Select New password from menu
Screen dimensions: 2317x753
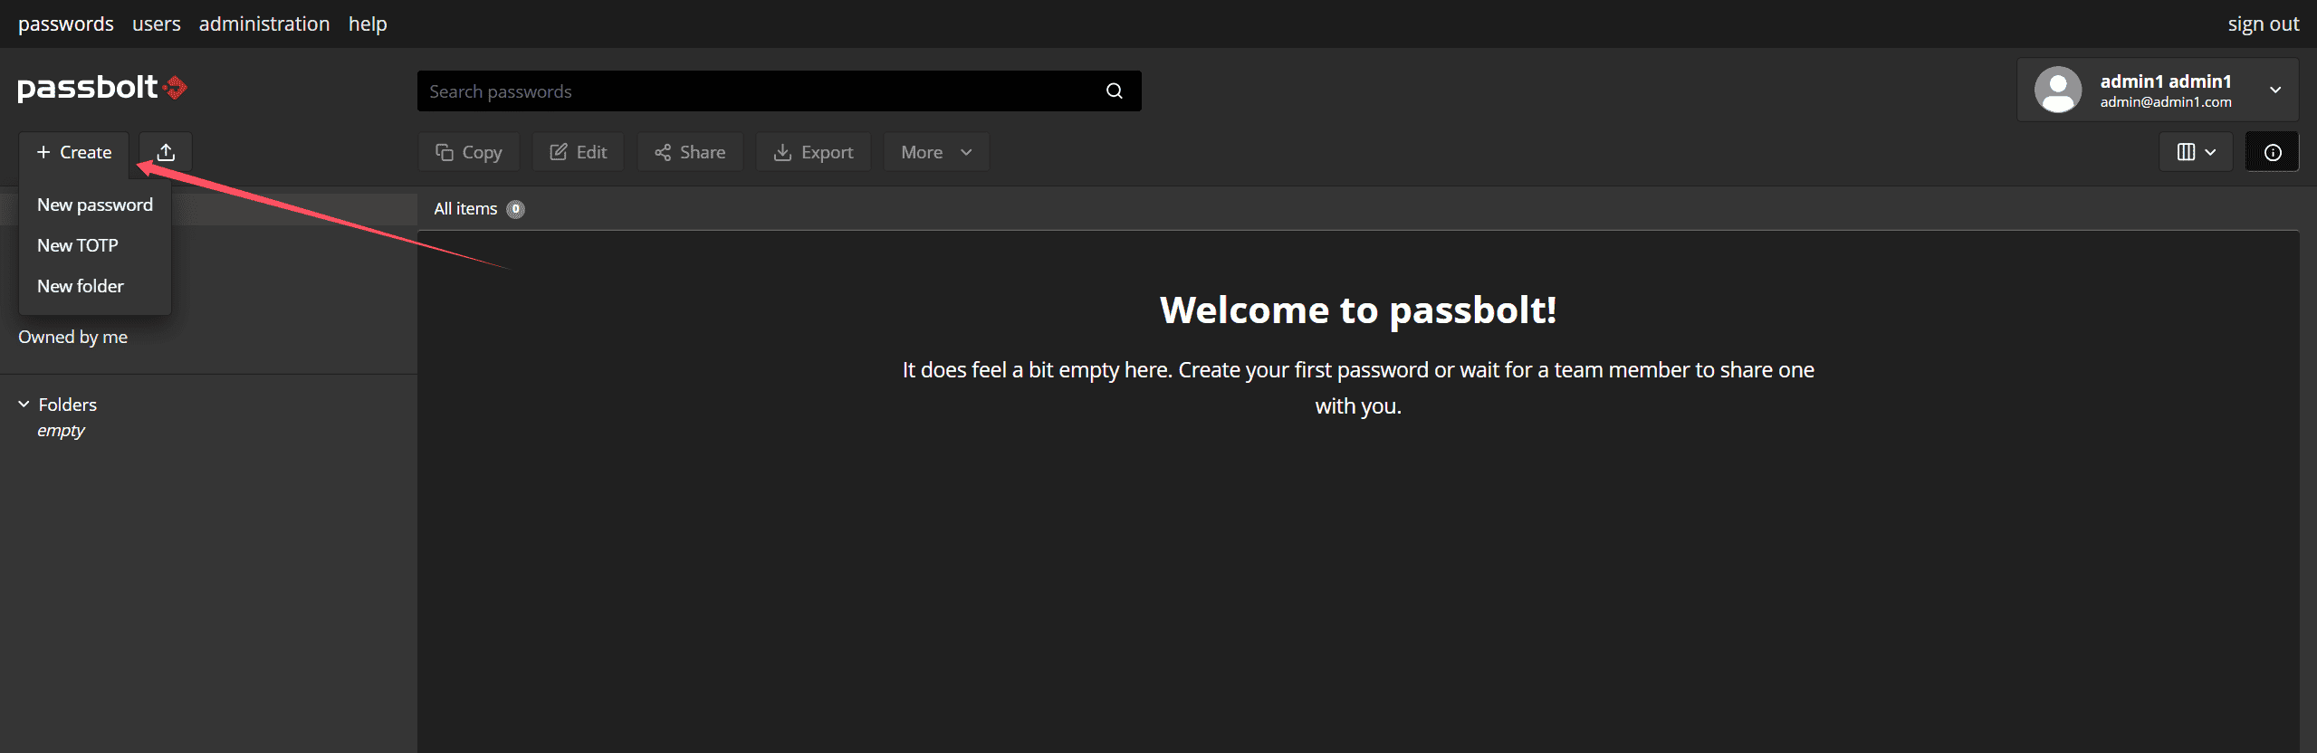[x=95, y=205]
